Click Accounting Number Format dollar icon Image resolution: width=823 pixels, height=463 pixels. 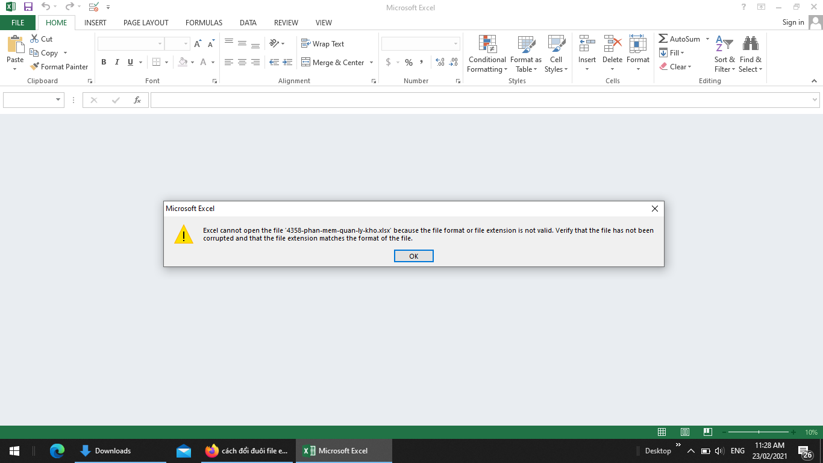pyautogui.click(x=388, y=62)
